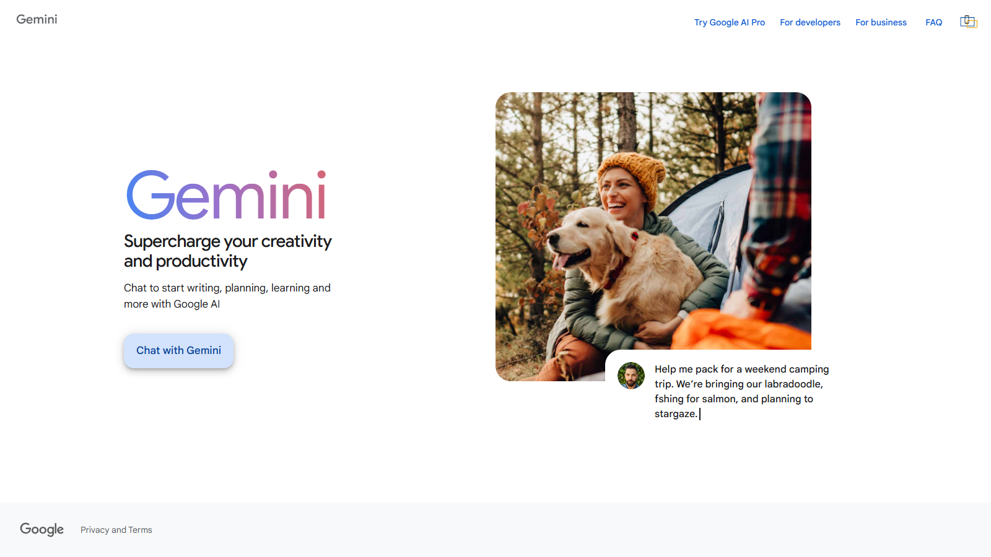This screenshot has height=557, width=991.
Task: Click the gradient Gemini wordmark heading
Action: (227, 194)
